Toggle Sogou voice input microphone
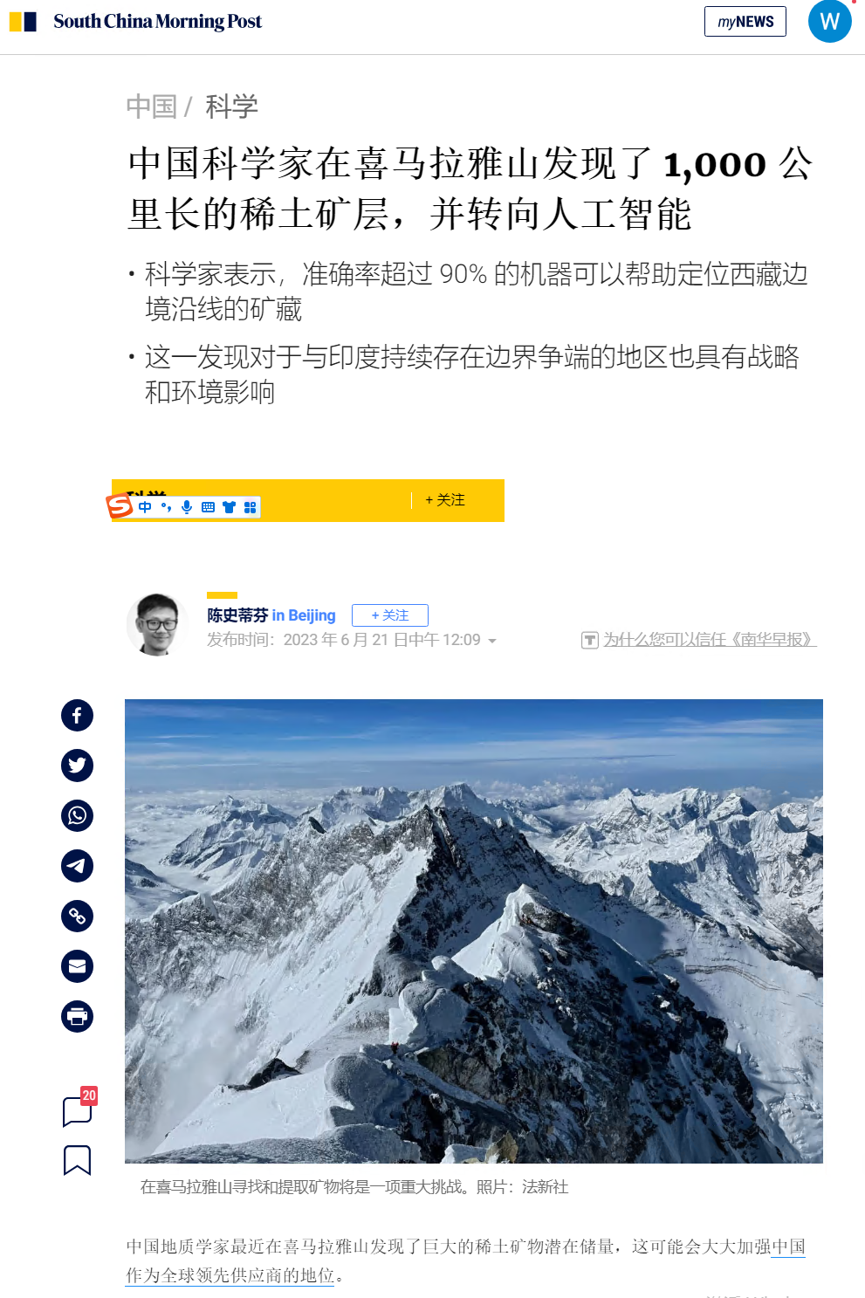Screen dimensions: 865x1298 [187, 507]
